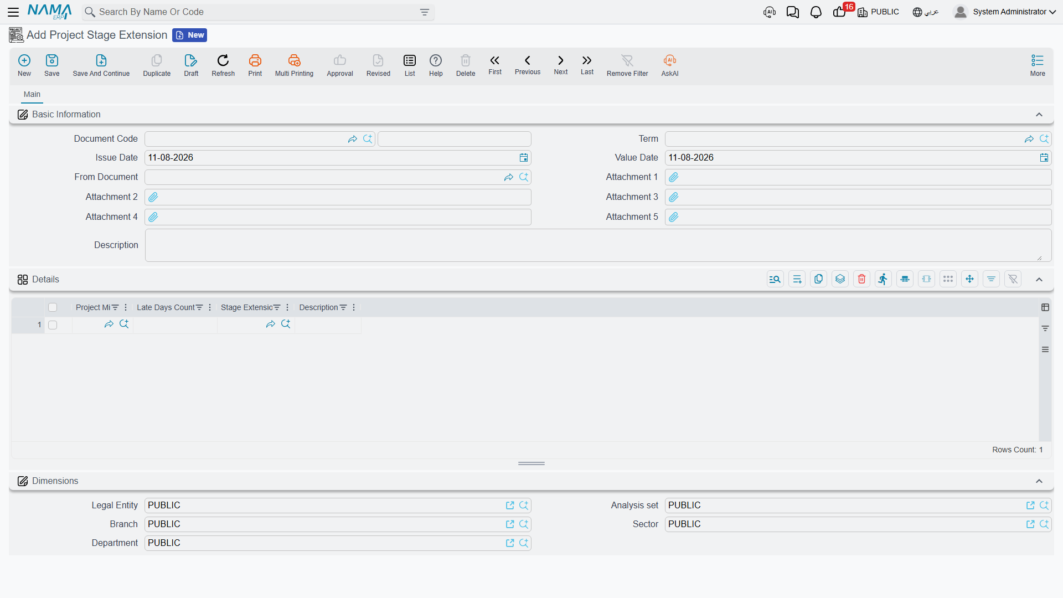Image resolution: width=1063 pixels, height=598 pixels.
Task: Click the New record toolbar icon
Action: click(x=24, y=65)
